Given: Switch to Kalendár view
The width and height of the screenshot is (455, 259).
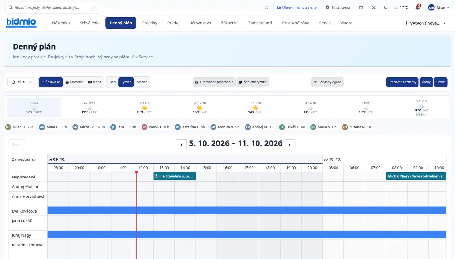Looking at the screenshot, I should (74, 82).
